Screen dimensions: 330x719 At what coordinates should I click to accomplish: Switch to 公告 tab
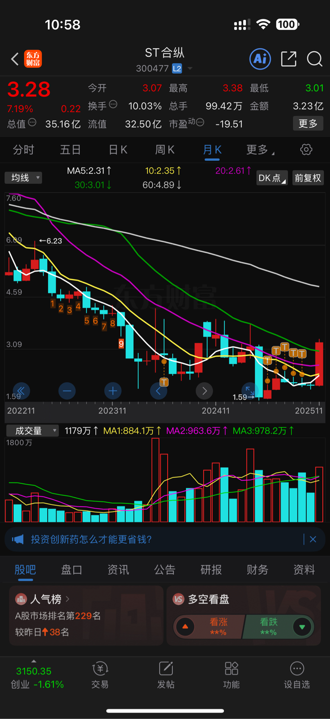(165, 570)
